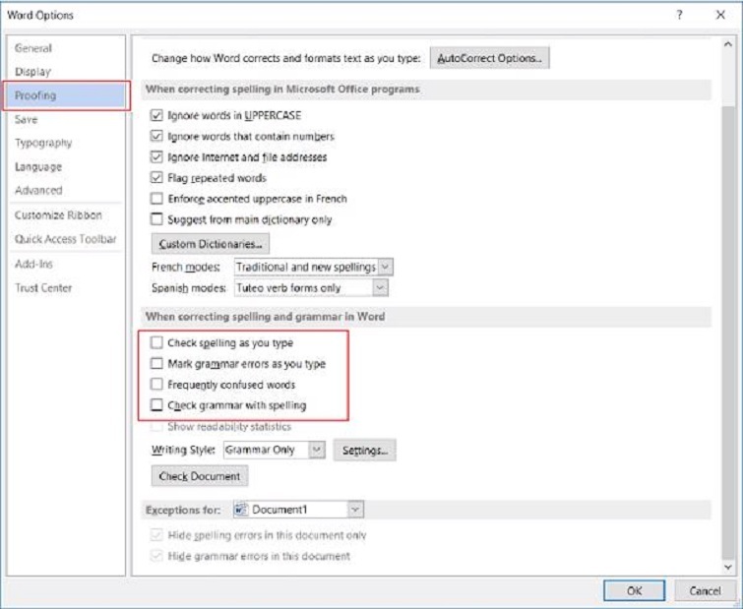Open Custom Dictionaries dialog

click(211, 244)
